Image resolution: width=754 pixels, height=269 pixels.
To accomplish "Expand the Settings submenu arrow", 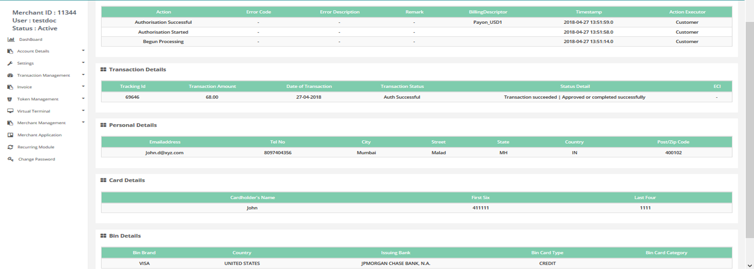I will point(83,63).
